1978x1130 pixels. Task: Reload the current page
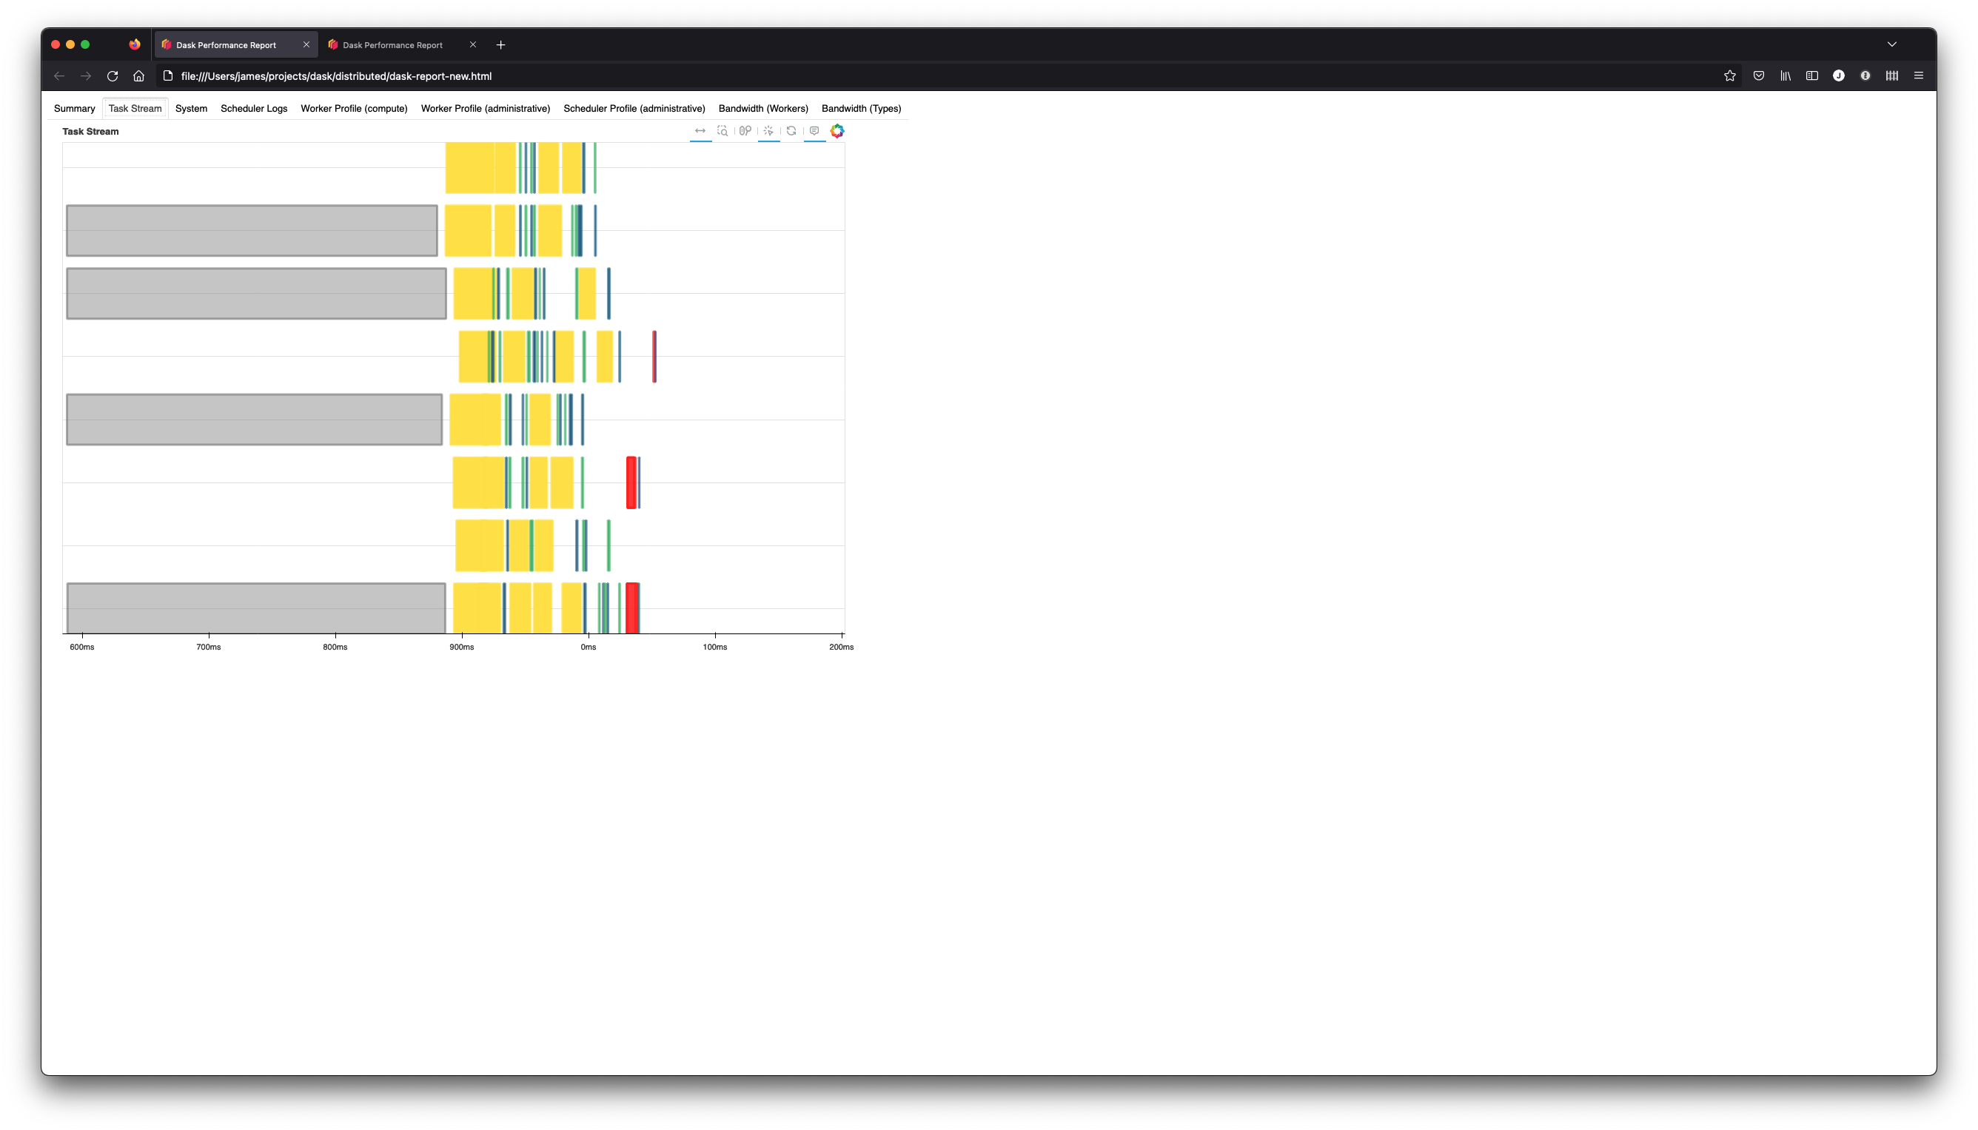click(x=113, y=76)
